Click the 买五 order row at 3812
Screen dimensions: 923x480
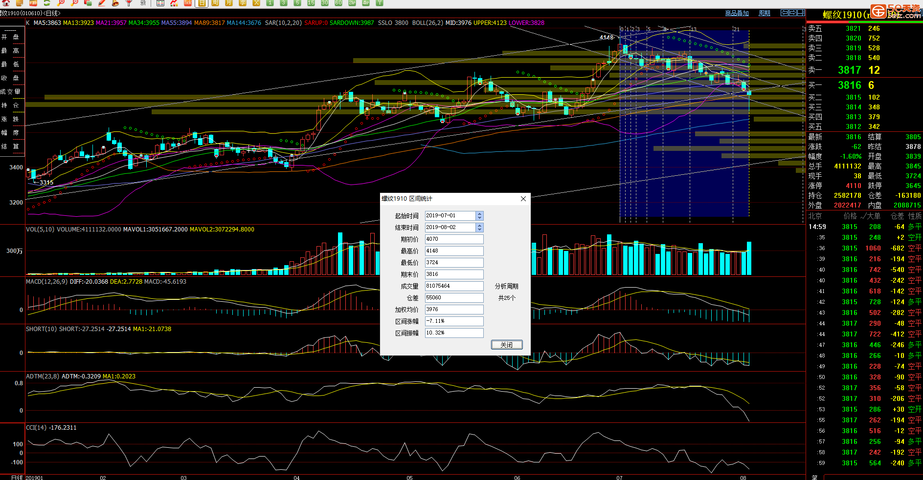[x=864, y=127]
